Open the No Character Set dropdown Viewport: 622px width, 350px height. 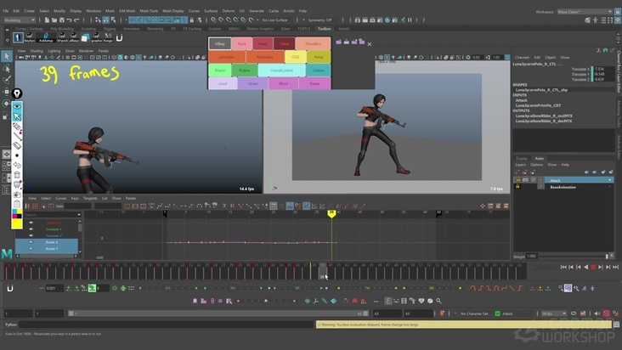[x=476, y=313]
